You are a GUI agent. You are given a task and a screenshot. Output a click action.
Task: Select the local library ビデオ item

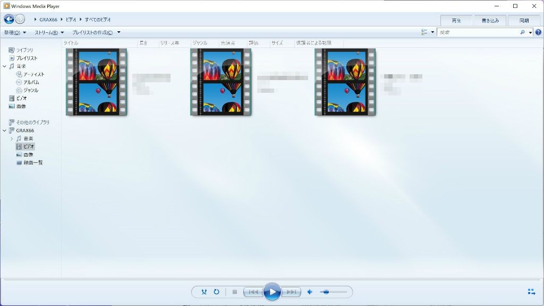coord(18,98)
